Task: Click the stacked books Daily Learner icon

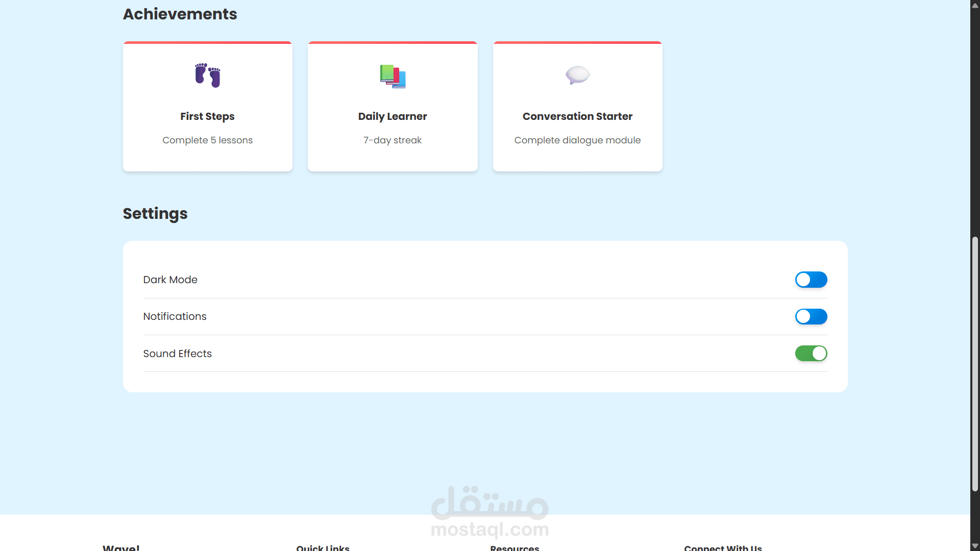Action: pyautogui.click(x=393, y=76)
